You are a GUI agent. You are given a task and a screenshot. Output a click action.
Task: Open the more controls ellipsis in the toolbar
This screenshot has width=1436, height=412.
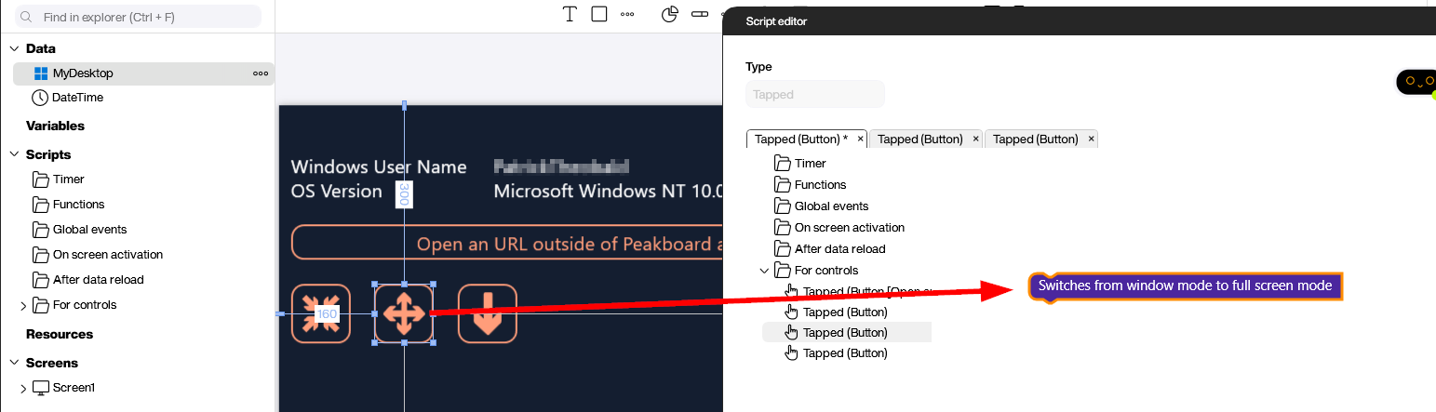[x=627, y=14]
